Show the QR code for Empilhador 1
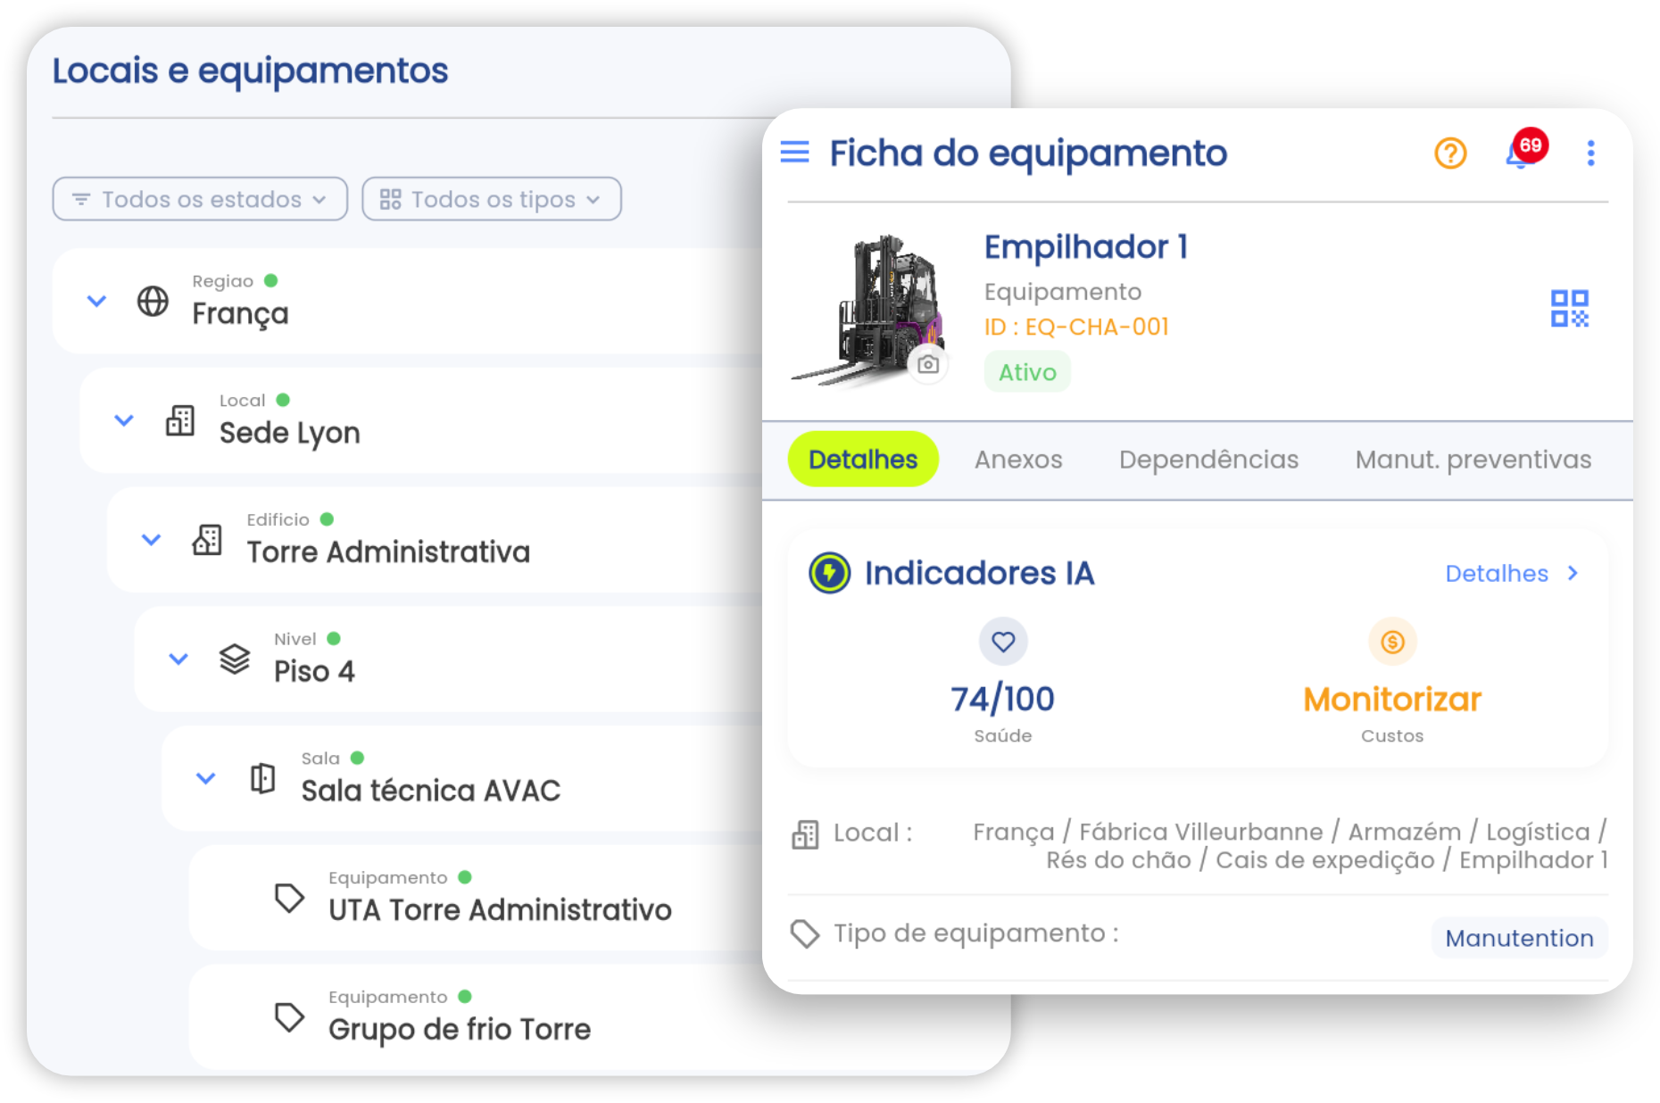This screenshot has width=1660, height=1103. point(1569,309)
